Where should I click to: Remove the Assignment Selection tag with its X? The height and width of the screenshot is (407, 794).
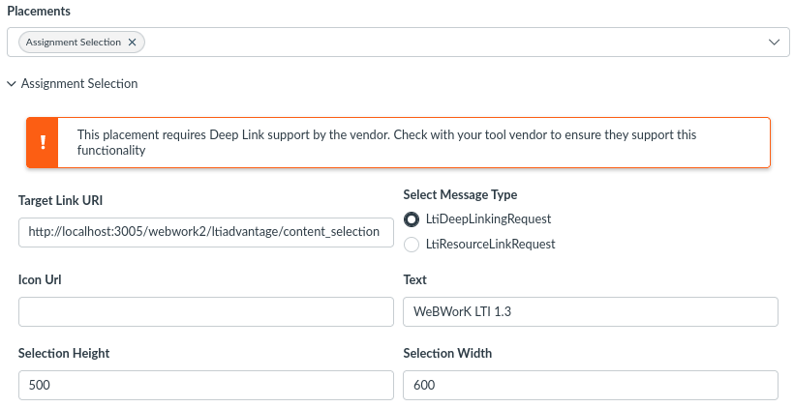tap(132, 42)
